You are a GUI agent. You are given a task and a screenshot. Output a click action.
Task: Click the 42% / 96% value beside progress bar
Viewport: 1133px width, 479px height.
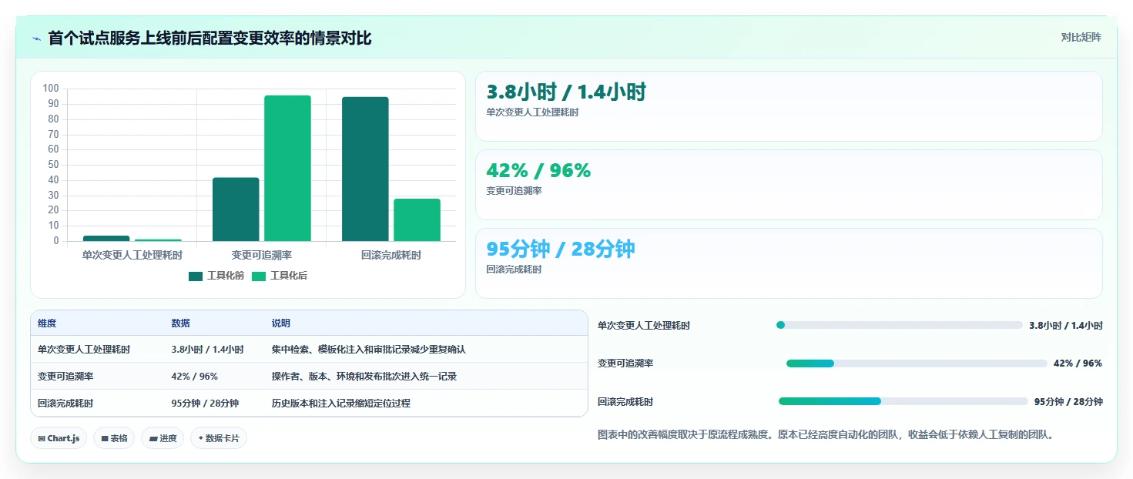point(1078,363)
